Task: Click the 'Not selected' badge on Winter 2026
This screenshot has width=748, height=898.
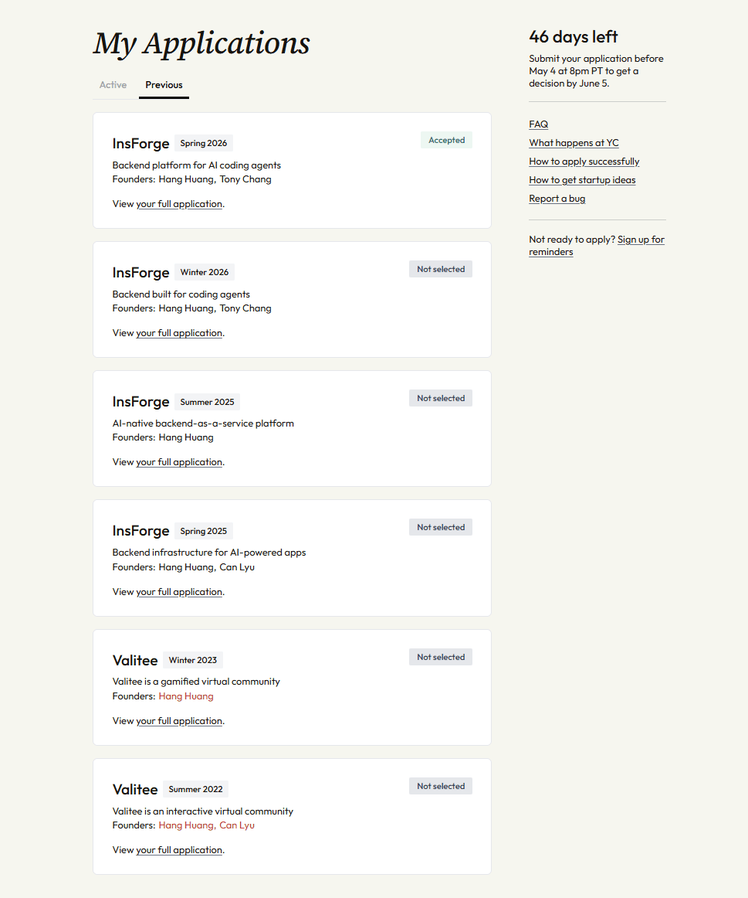Action: [x=440, y=269]
